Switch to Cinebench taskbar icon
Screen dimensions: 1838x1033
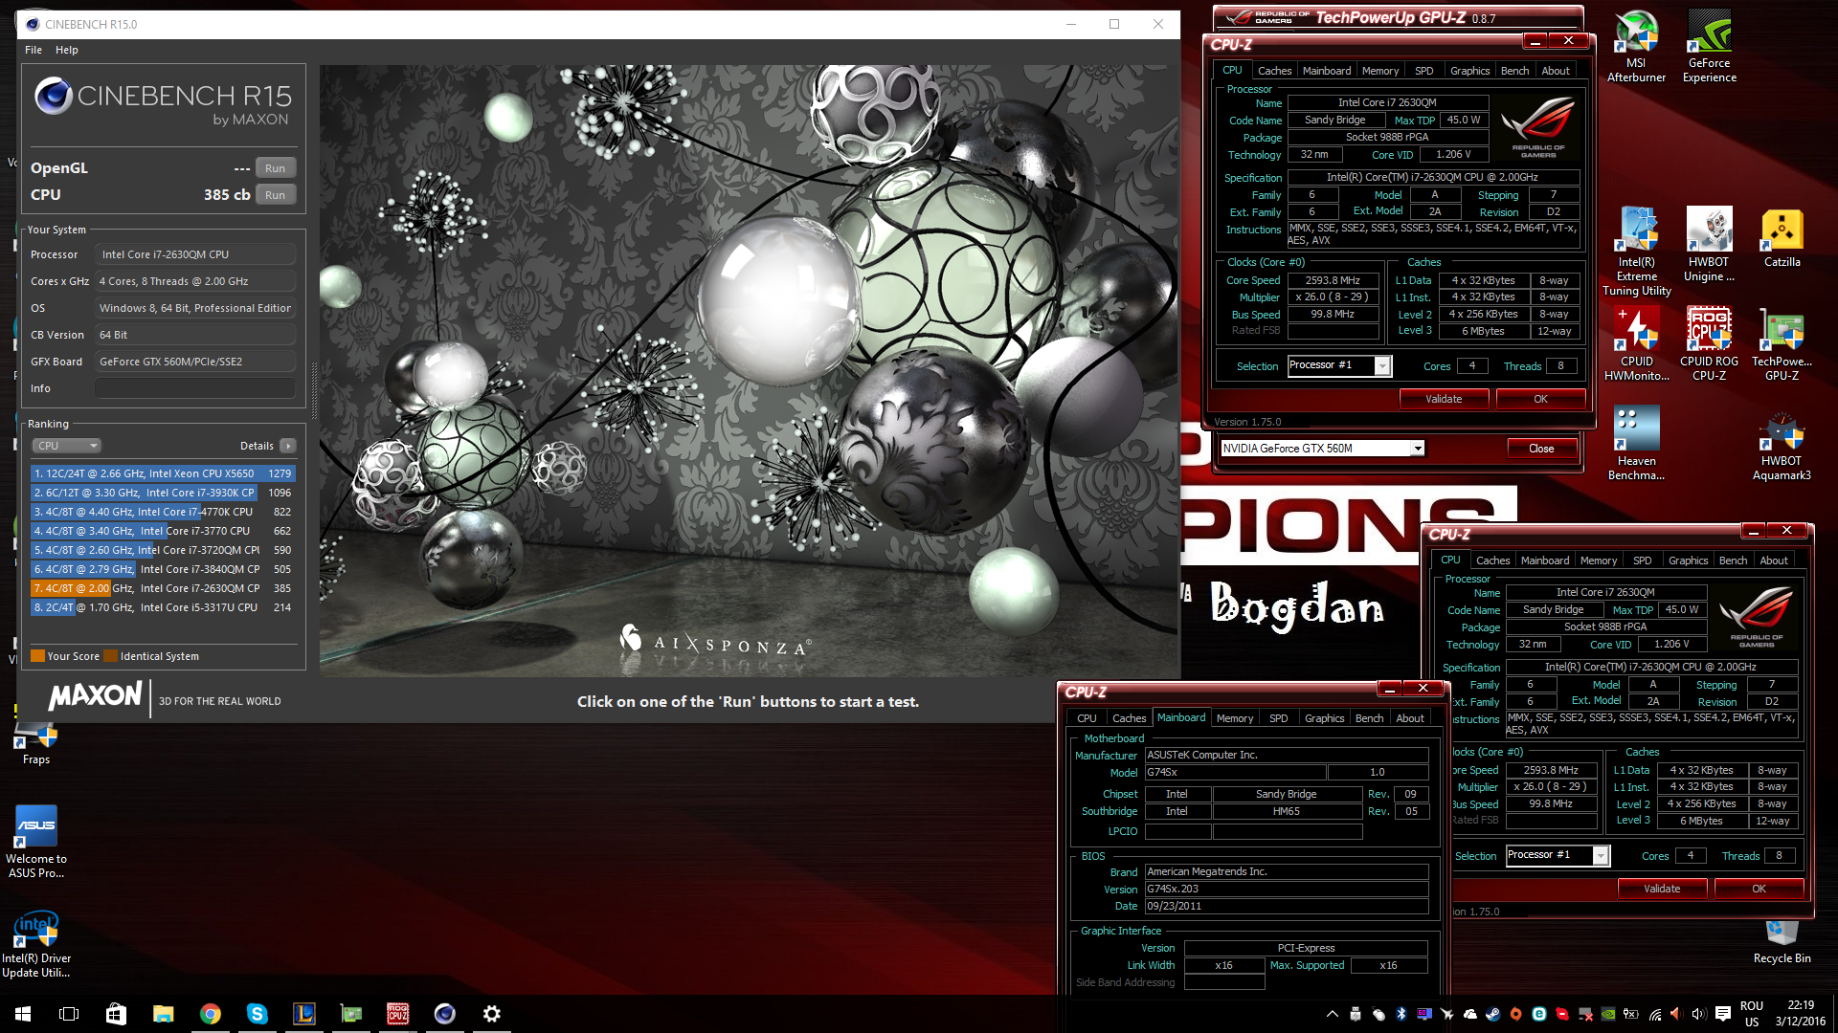click(444, 1014)
